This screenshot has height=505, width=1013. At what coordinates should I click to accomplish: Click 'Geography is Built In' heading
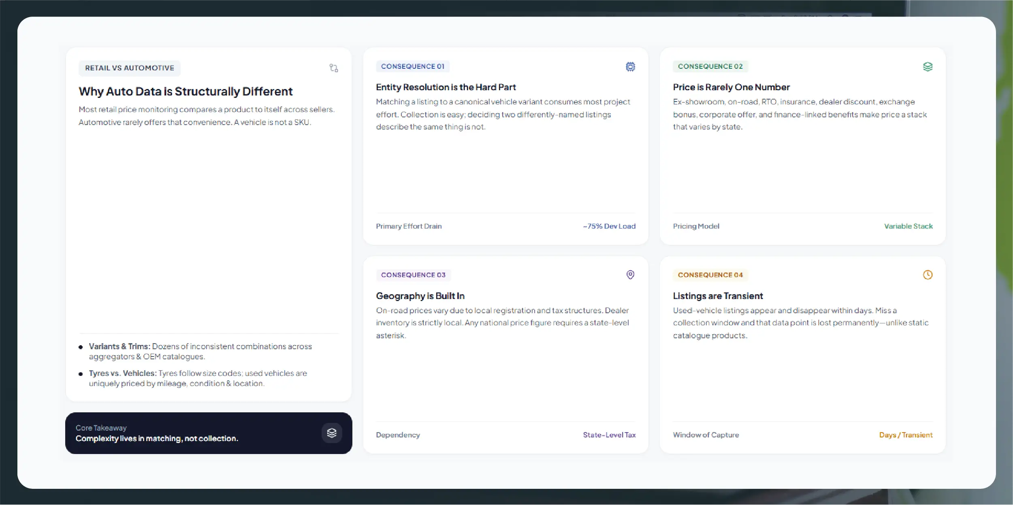[420, 296]
